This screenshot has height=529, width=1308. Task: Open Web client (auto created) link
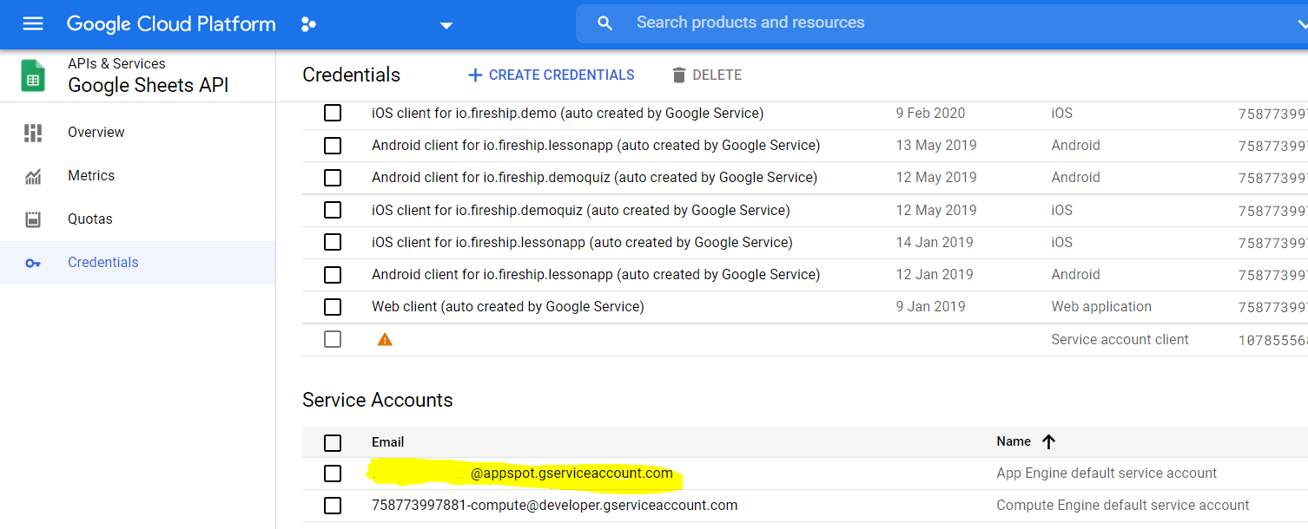pos(508,306)
